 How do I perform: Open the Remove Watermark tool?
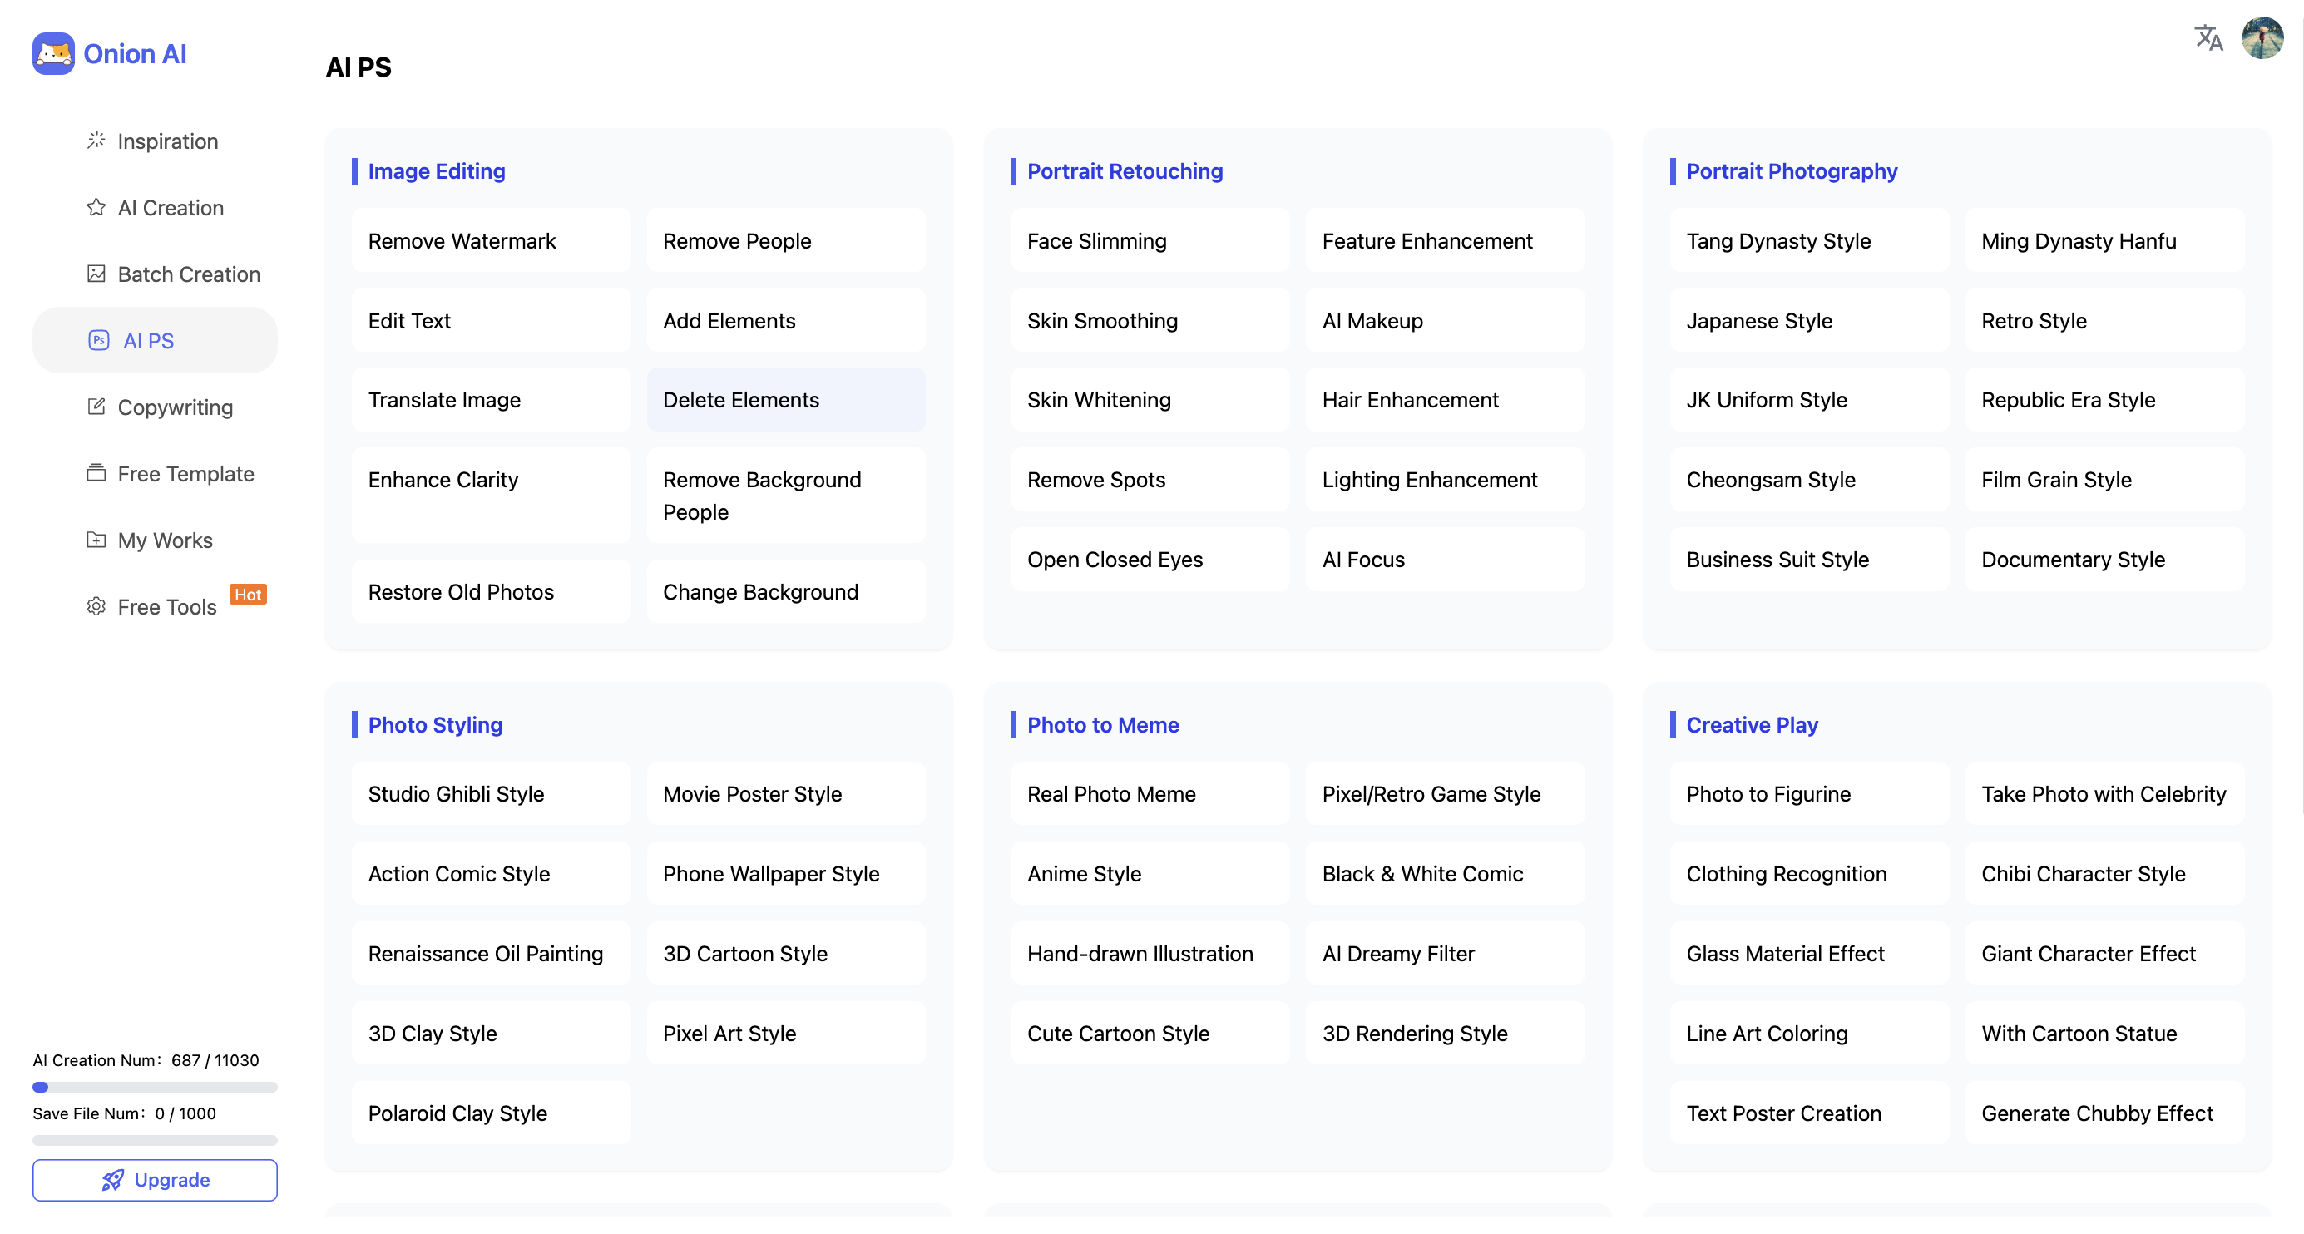click(490, 240)
